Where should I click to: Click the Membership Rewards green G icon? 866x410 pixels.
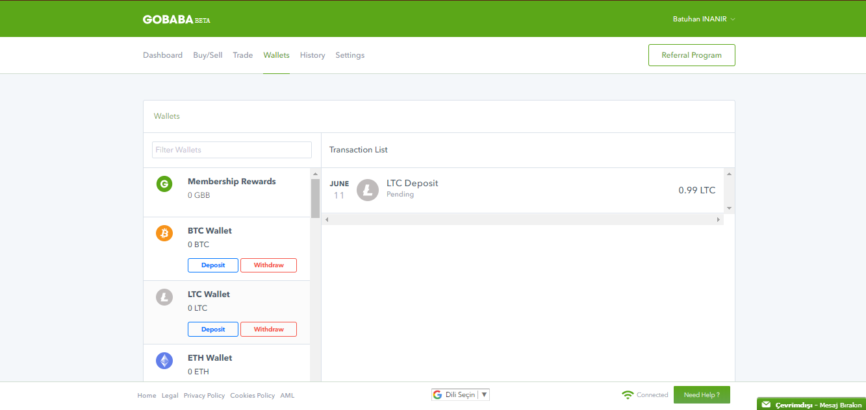click(164, 184)
